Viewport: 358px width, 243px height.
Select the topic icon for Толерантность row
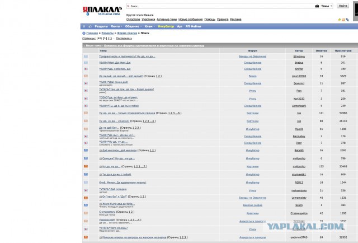(x=86, y=56)
